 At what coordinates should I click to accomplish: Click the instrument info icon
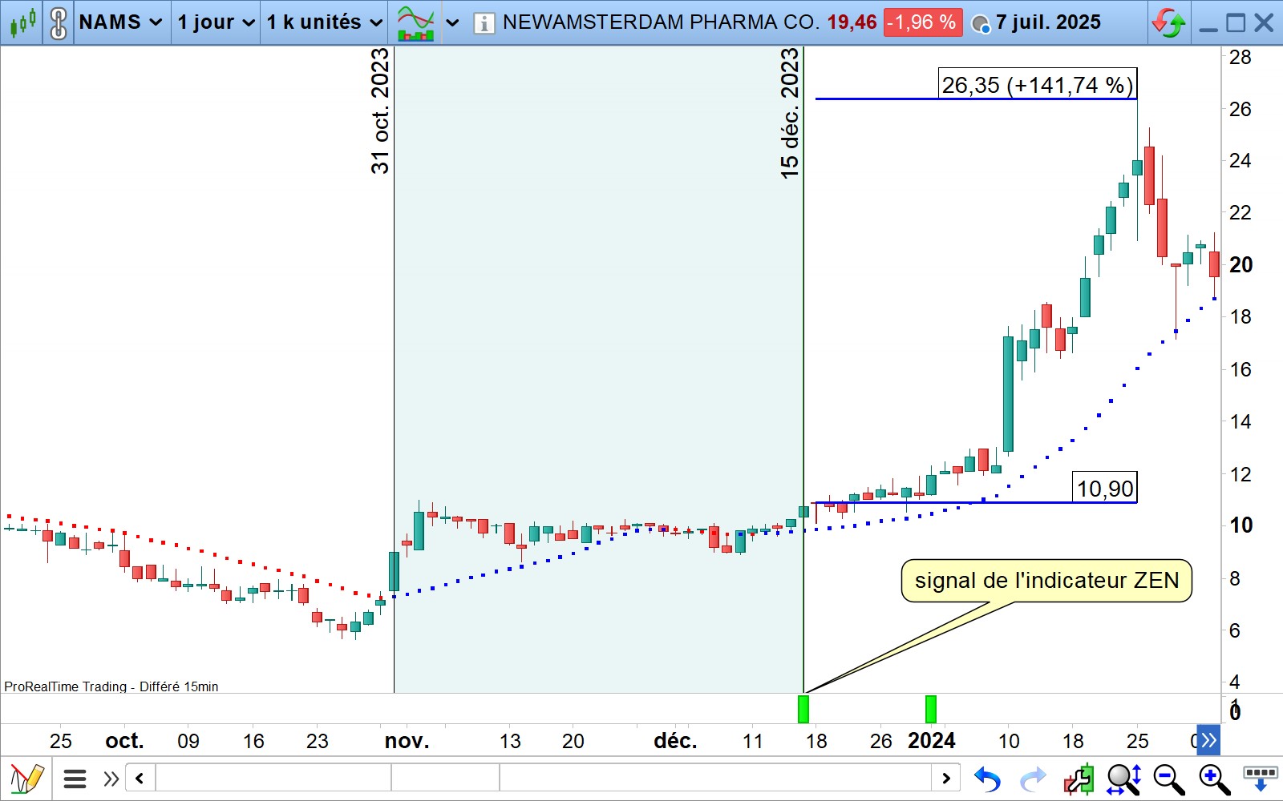pos(484,23)
